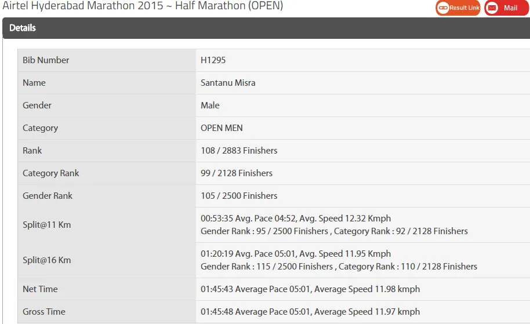This screenshot has width=530, height=324.
Task: Select the overall rank 108 / 2883 Finishers
Action: coord(239,151)
